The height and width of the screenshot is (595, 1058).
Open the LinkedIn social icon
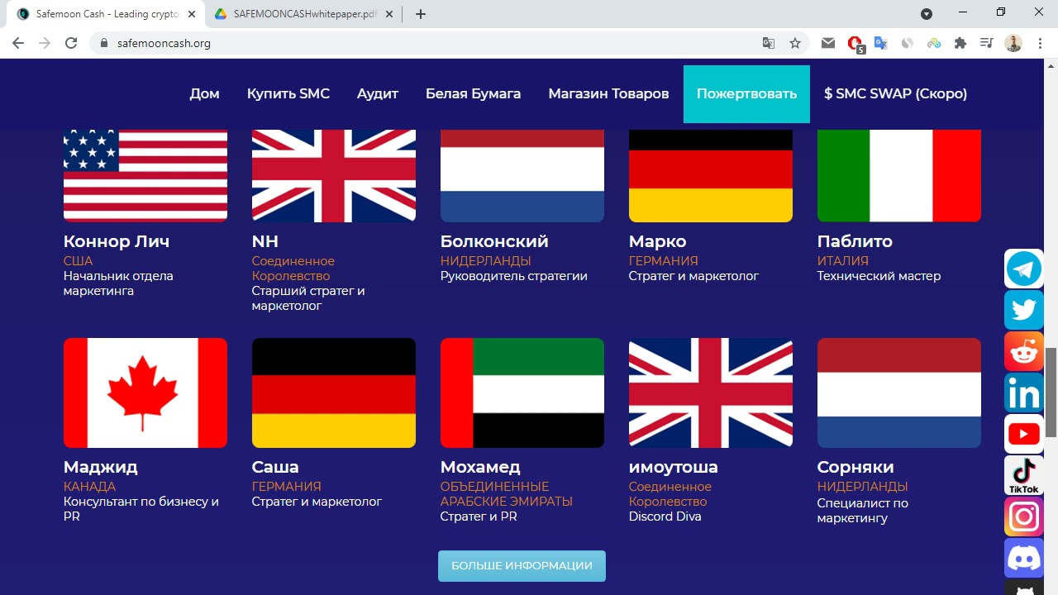pyautogui.click(x=1024, y=393)
